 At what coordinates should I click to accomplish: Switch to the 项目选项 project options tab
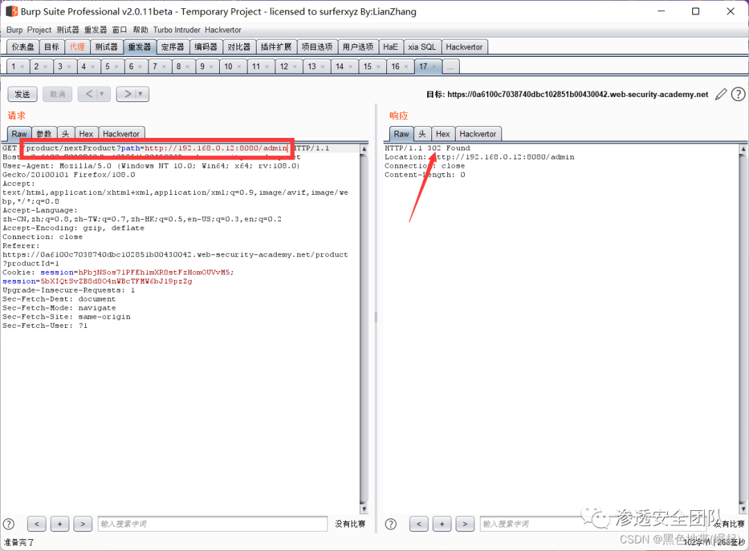[317, 47]
